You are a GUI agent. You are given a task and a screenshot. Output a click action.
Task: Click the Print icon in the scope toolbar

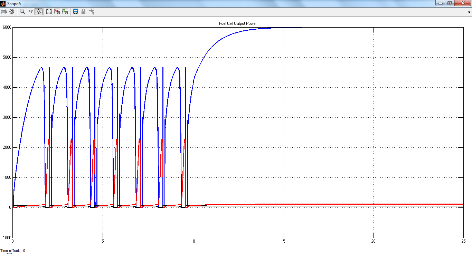pos(4,11)
